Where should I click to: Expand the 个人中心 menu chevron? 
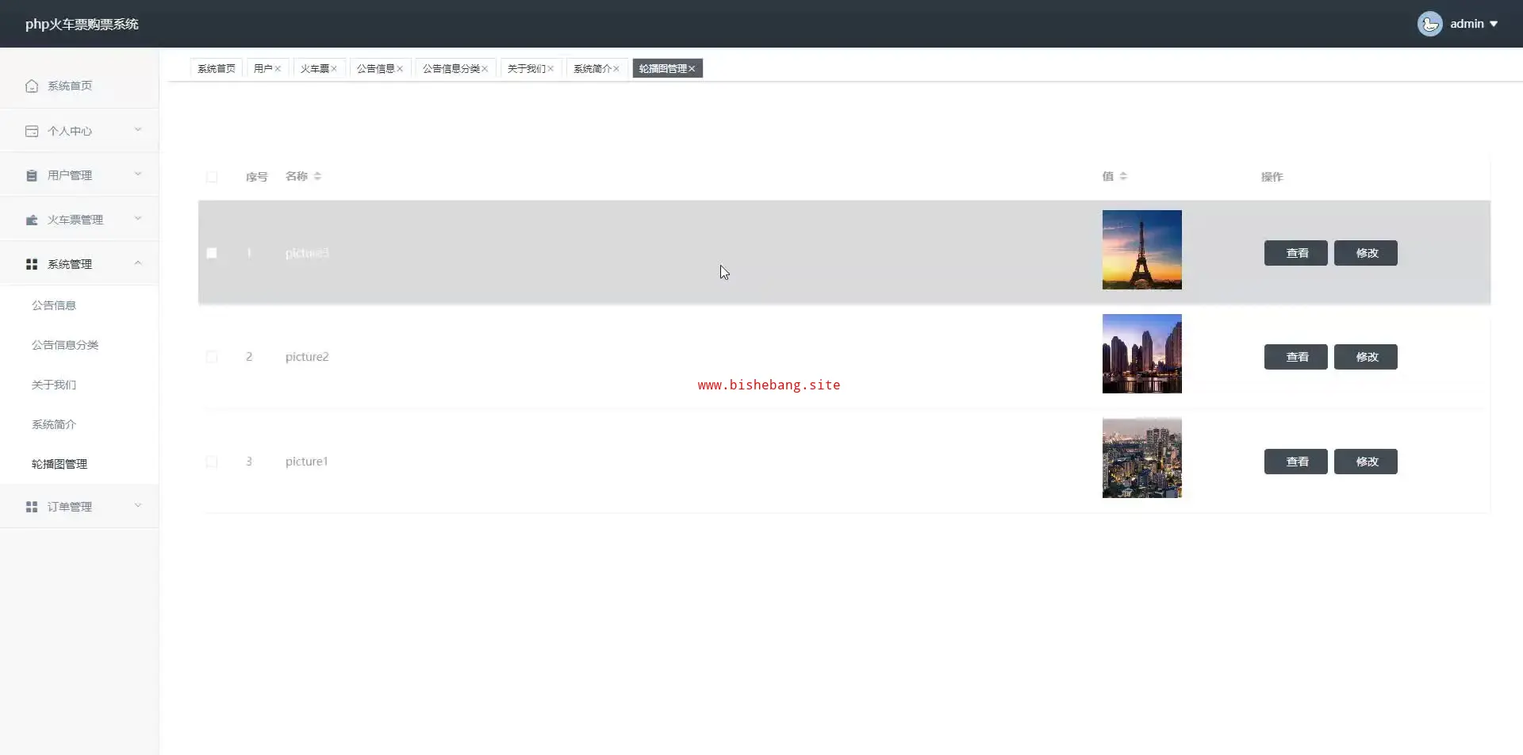138,130
